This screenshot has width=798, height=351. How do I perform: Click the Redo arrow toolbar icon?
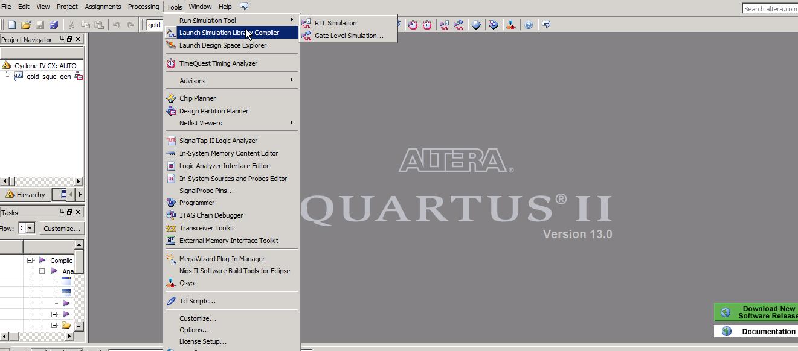coord(130,25)
